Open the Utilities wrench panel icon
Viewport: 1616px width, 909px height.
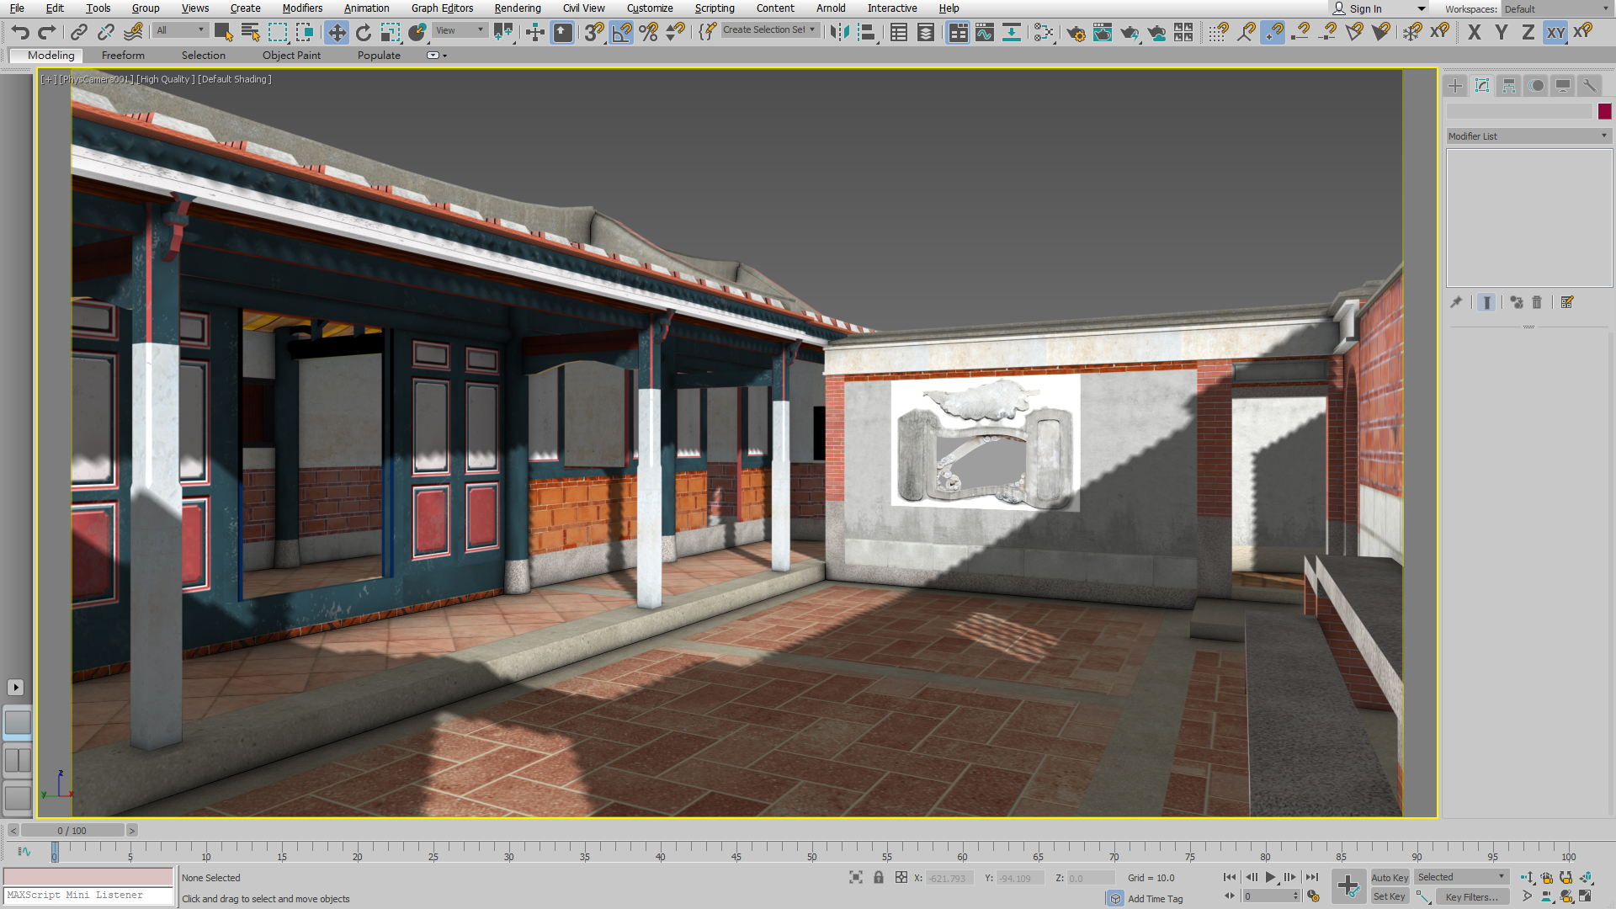[1589, 86]
